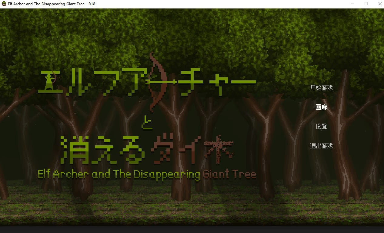Minimize the game window
The height and width of the screenshot is (233, 384).
click(353, 4)
